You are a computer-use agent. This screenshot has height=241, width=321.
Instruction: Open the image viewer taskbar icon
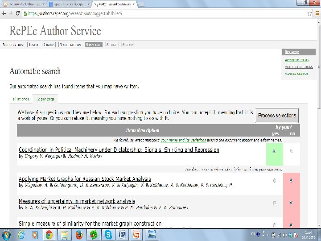tap(152, 235)
